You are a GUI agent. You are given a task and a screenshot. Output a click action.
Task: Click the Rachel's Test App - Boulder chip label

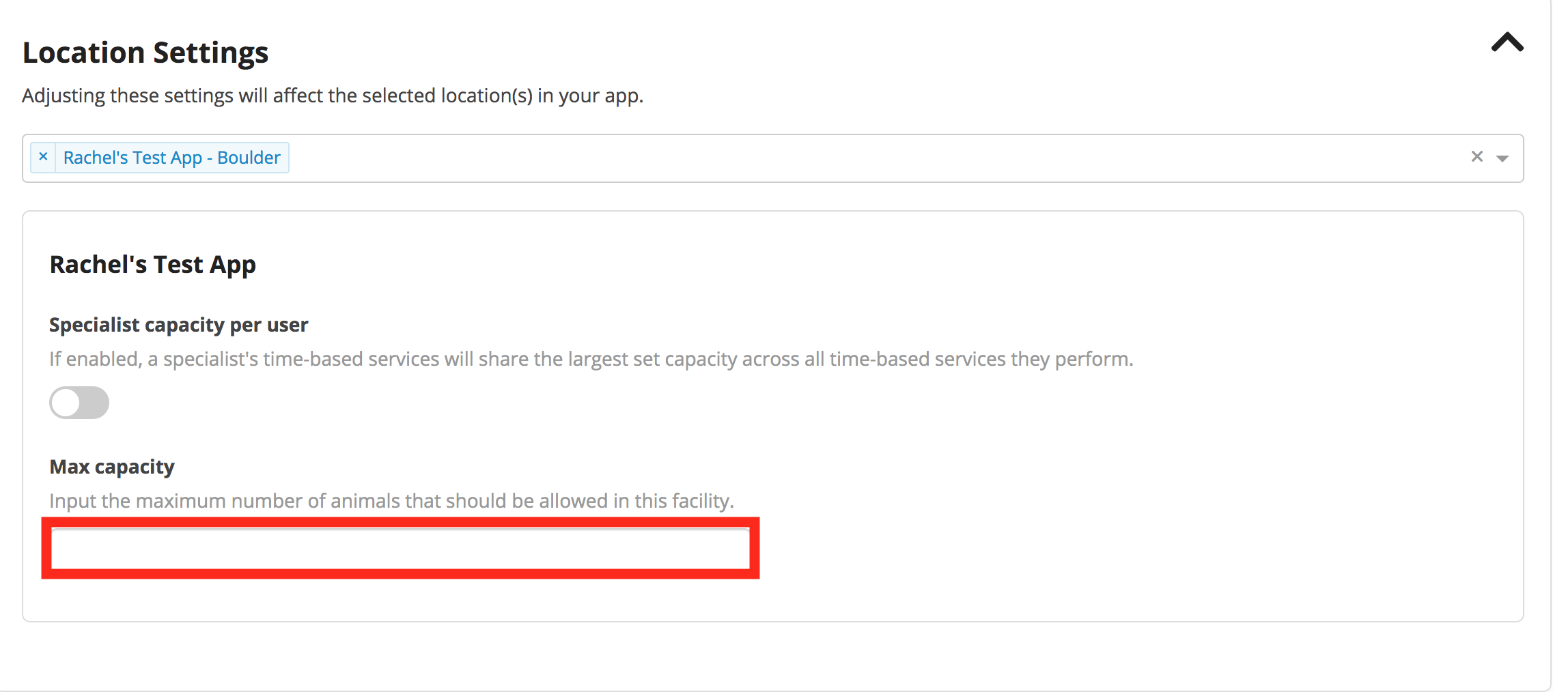tap(171, 157)
